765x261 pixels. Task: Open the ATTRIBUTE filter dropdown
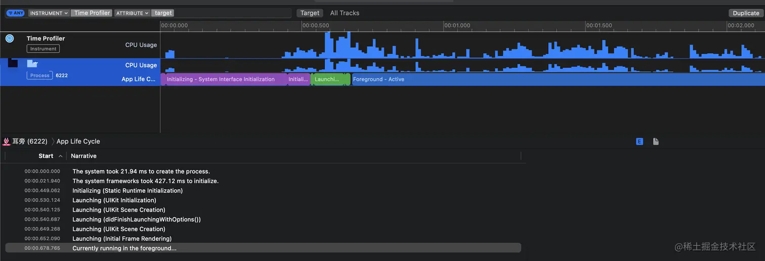[x=133, y=13]
